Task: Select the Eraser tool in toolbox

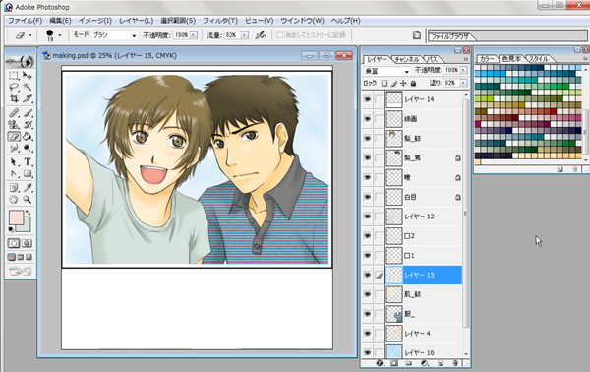Action: tap(14, 136)
